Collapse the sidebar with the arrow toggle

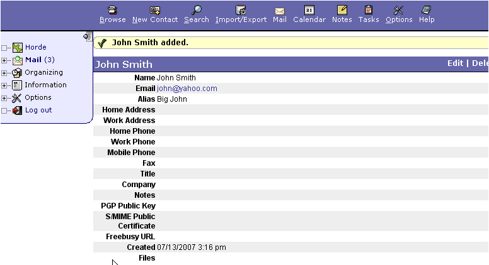coord(88,36)
